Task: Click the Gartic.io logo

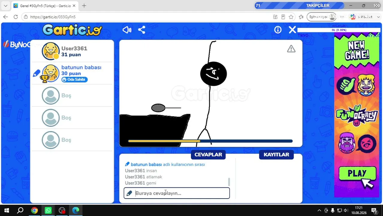Action: click(72, 30)
